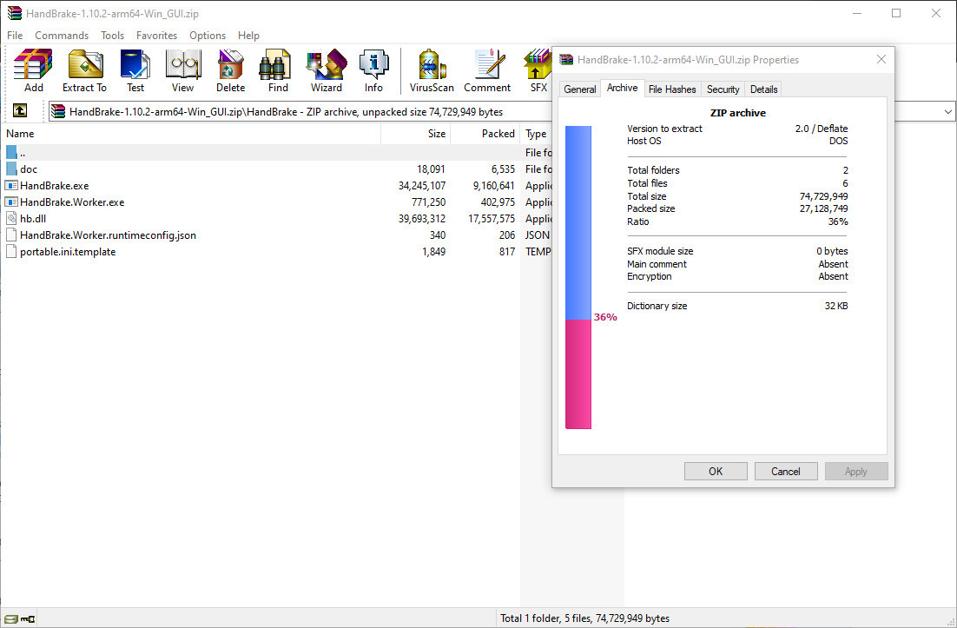Viewport: 957px width, 628px height.
Task: Click the HandBrake.exe file icon
Action: click(11, 186)
